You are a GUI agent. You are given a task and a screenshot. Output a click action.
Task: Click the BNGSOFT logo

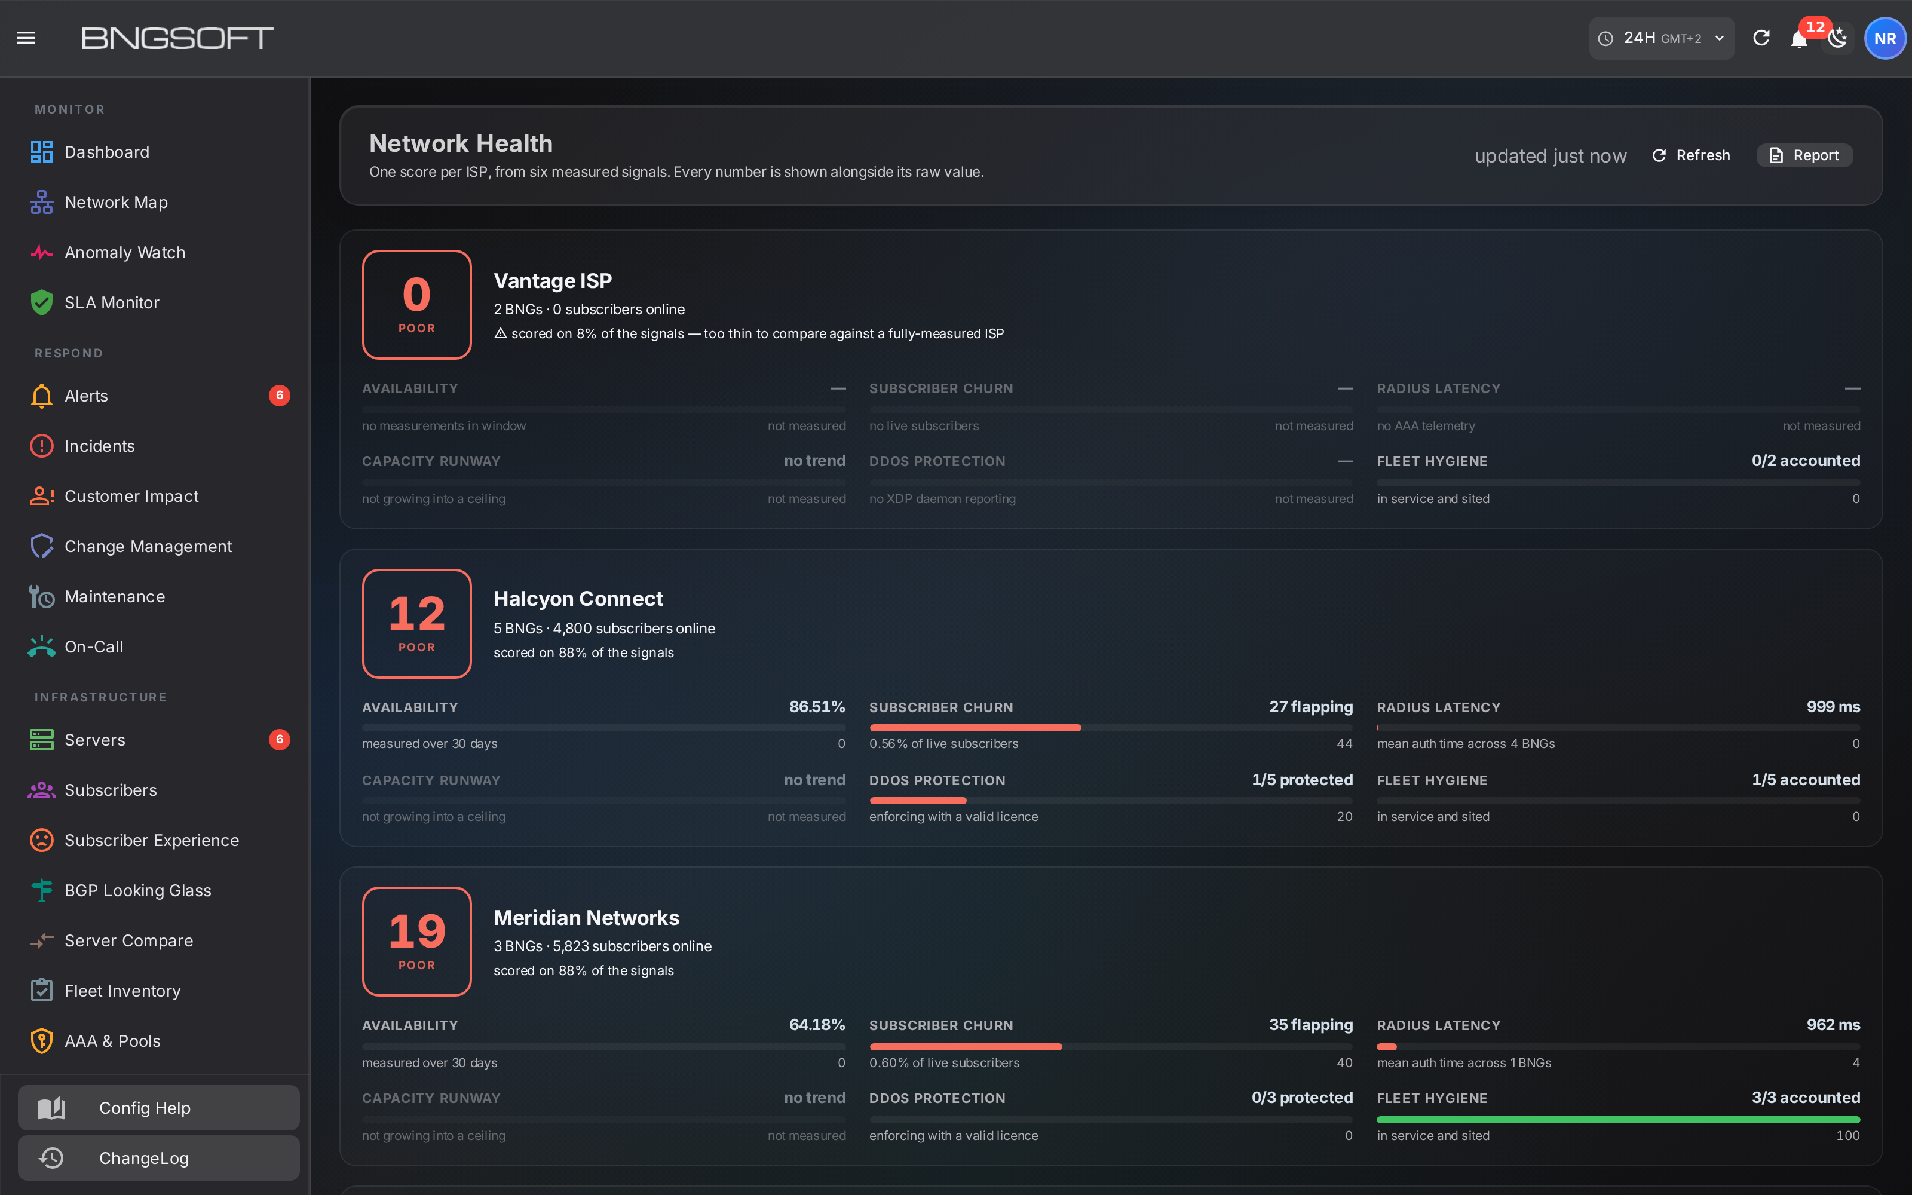tap(178, 38)
